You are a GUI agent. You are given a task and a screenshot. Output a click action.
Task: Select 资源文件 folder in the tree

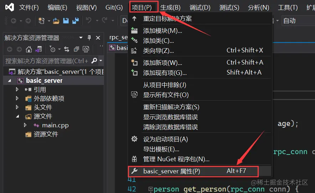(46, 134)
